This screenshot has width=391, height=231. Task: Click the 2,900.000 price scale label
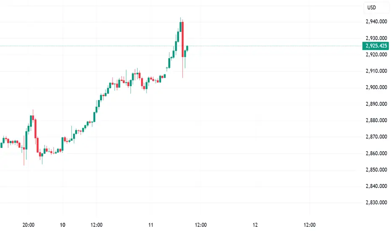tap(376, 87)
